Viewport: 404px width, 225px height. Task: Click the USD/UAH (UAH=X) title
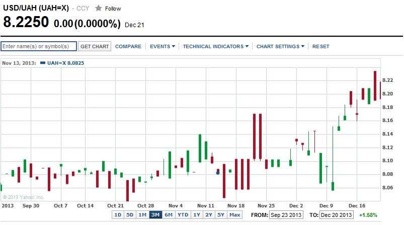coord(36,8)
